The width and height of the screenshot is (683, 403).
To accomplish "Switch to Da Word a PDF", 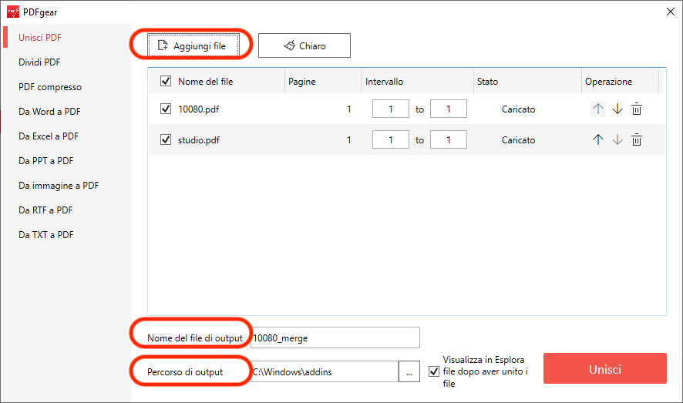I will tap(49, 112).
